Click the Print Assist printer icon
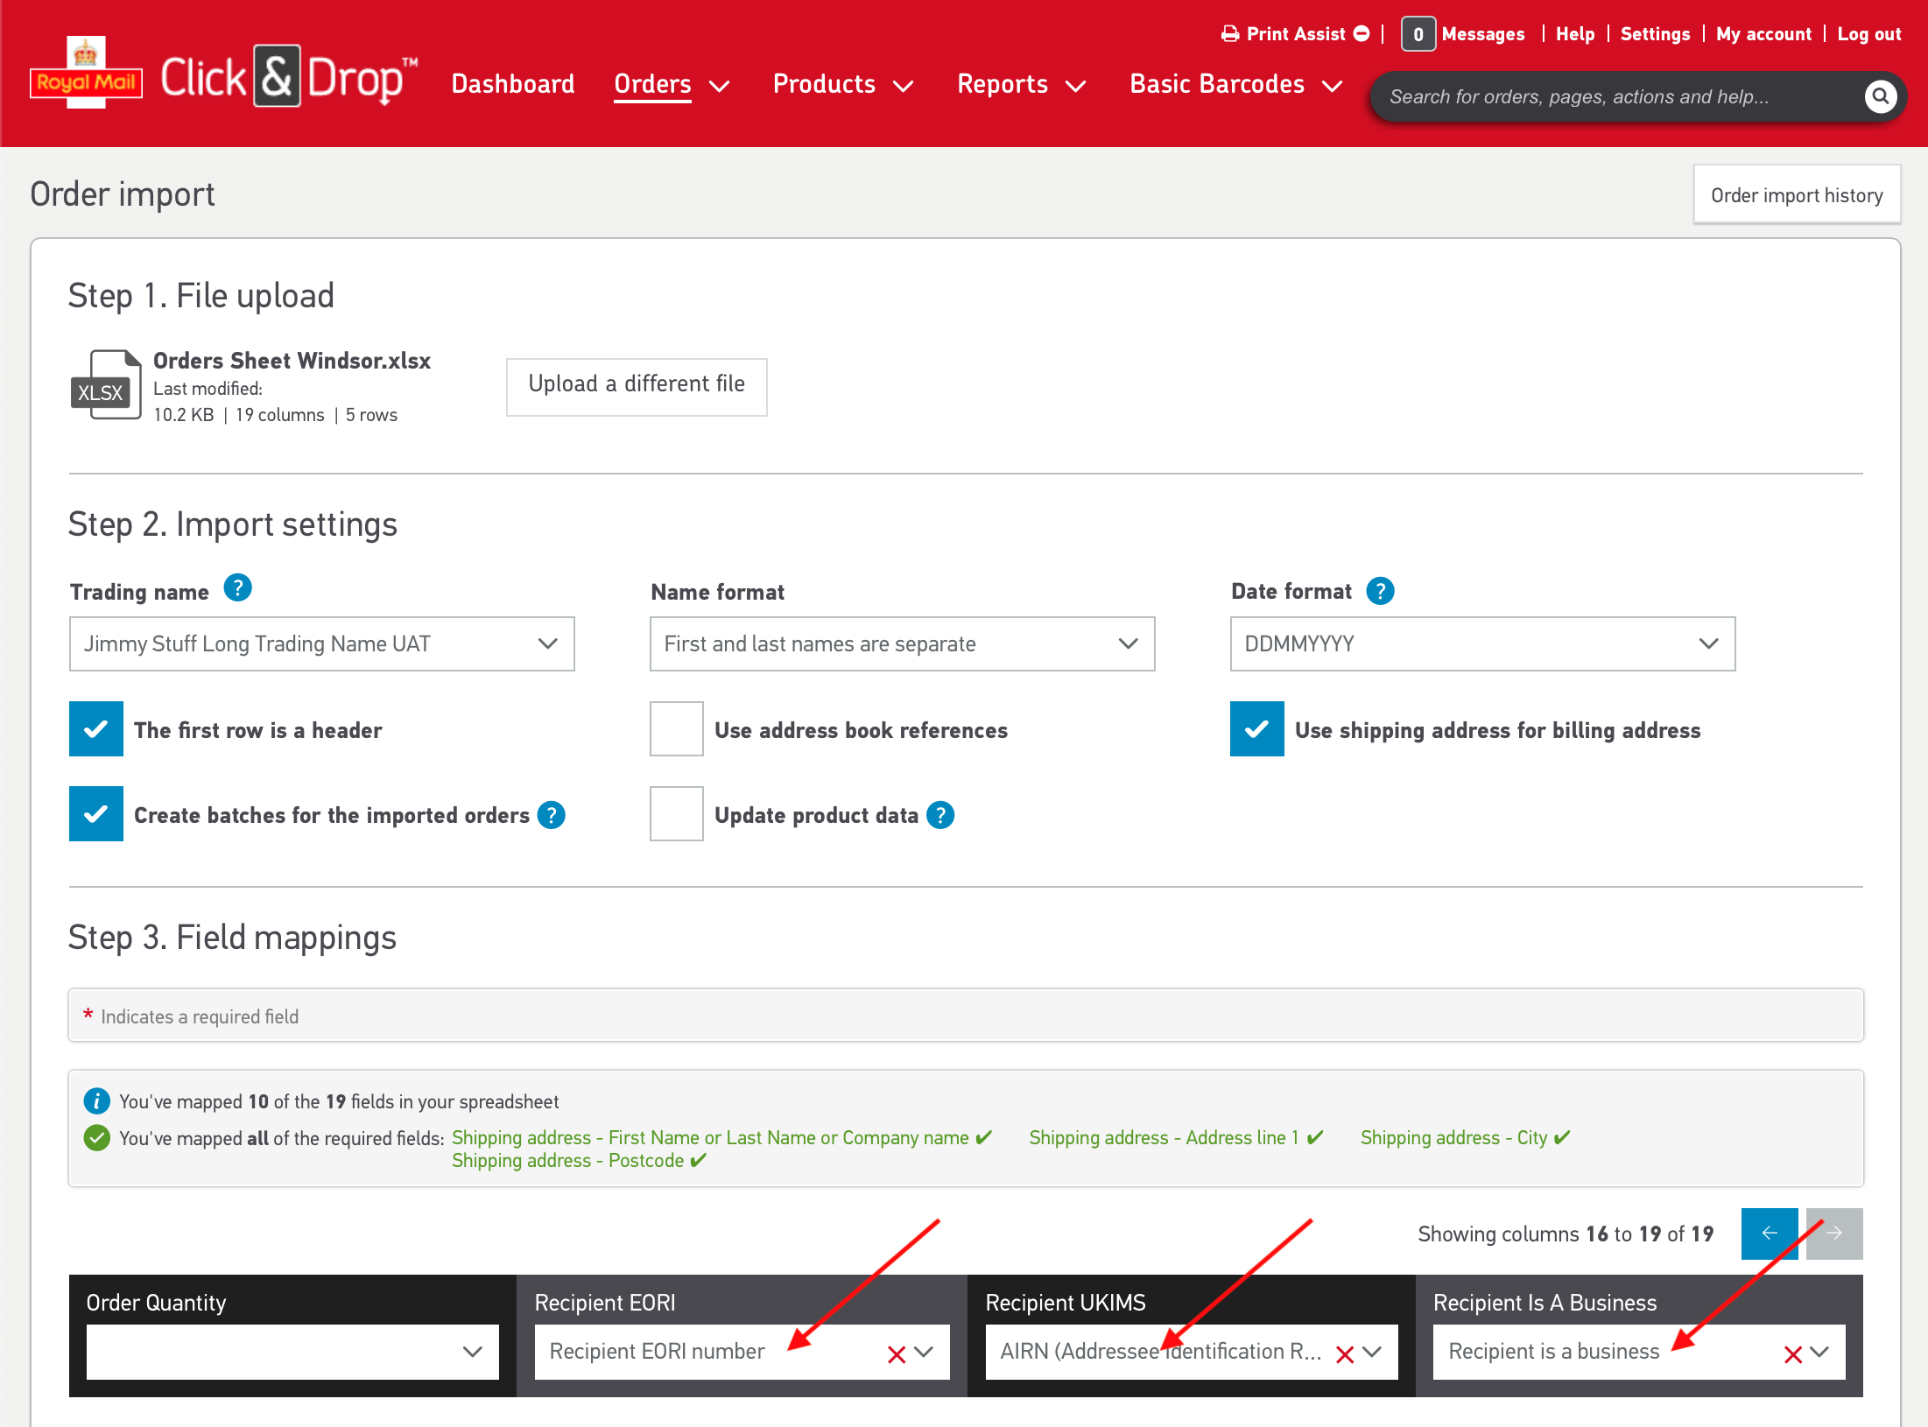Screen dimensions: 1928x1427 coord(1230,34)
